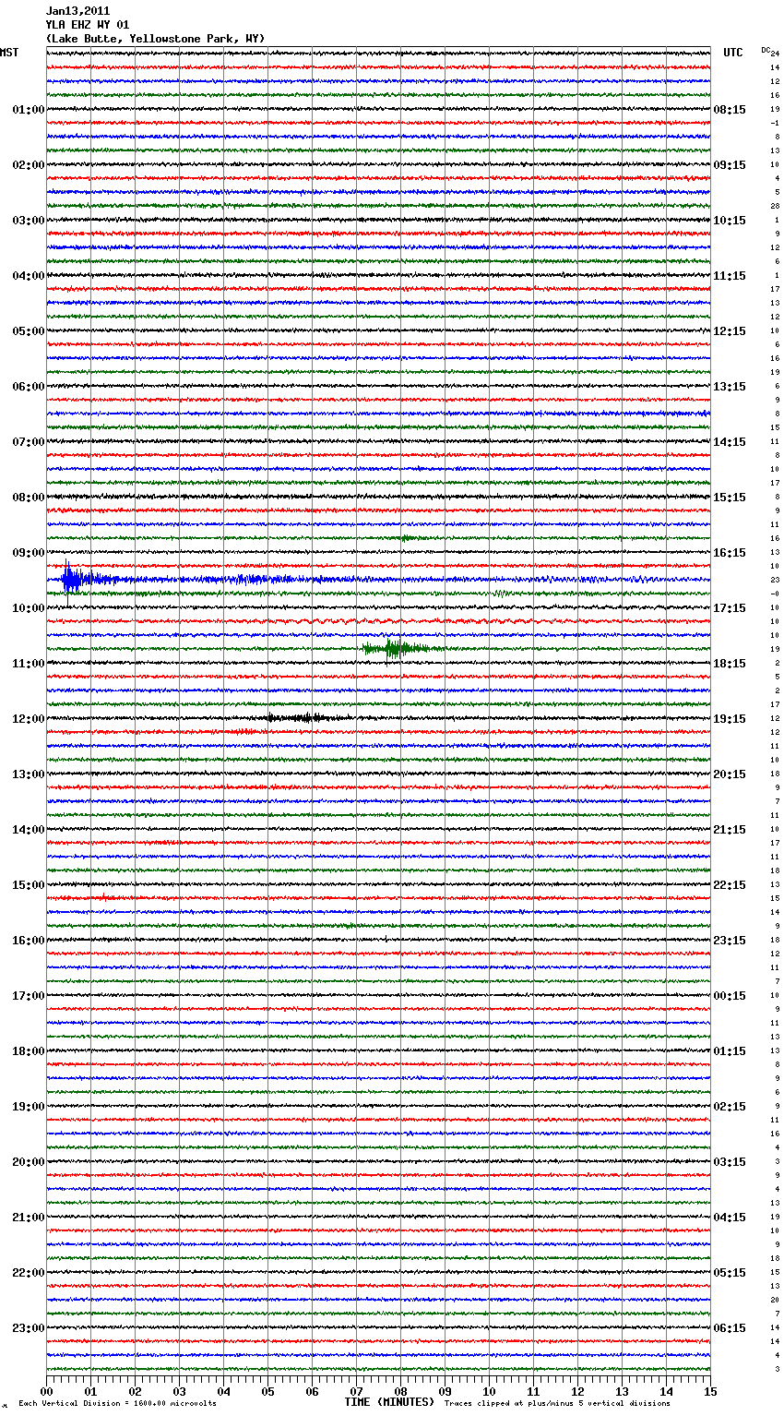The image size is (784, 1416).
Task: Click the UTC column heading
Action: click(x=733, y=53)
